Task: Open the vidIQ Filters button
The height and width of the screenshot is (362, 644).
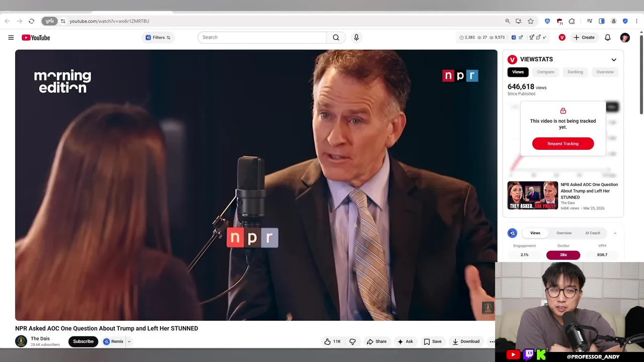Action: click(x=158, y=38)
